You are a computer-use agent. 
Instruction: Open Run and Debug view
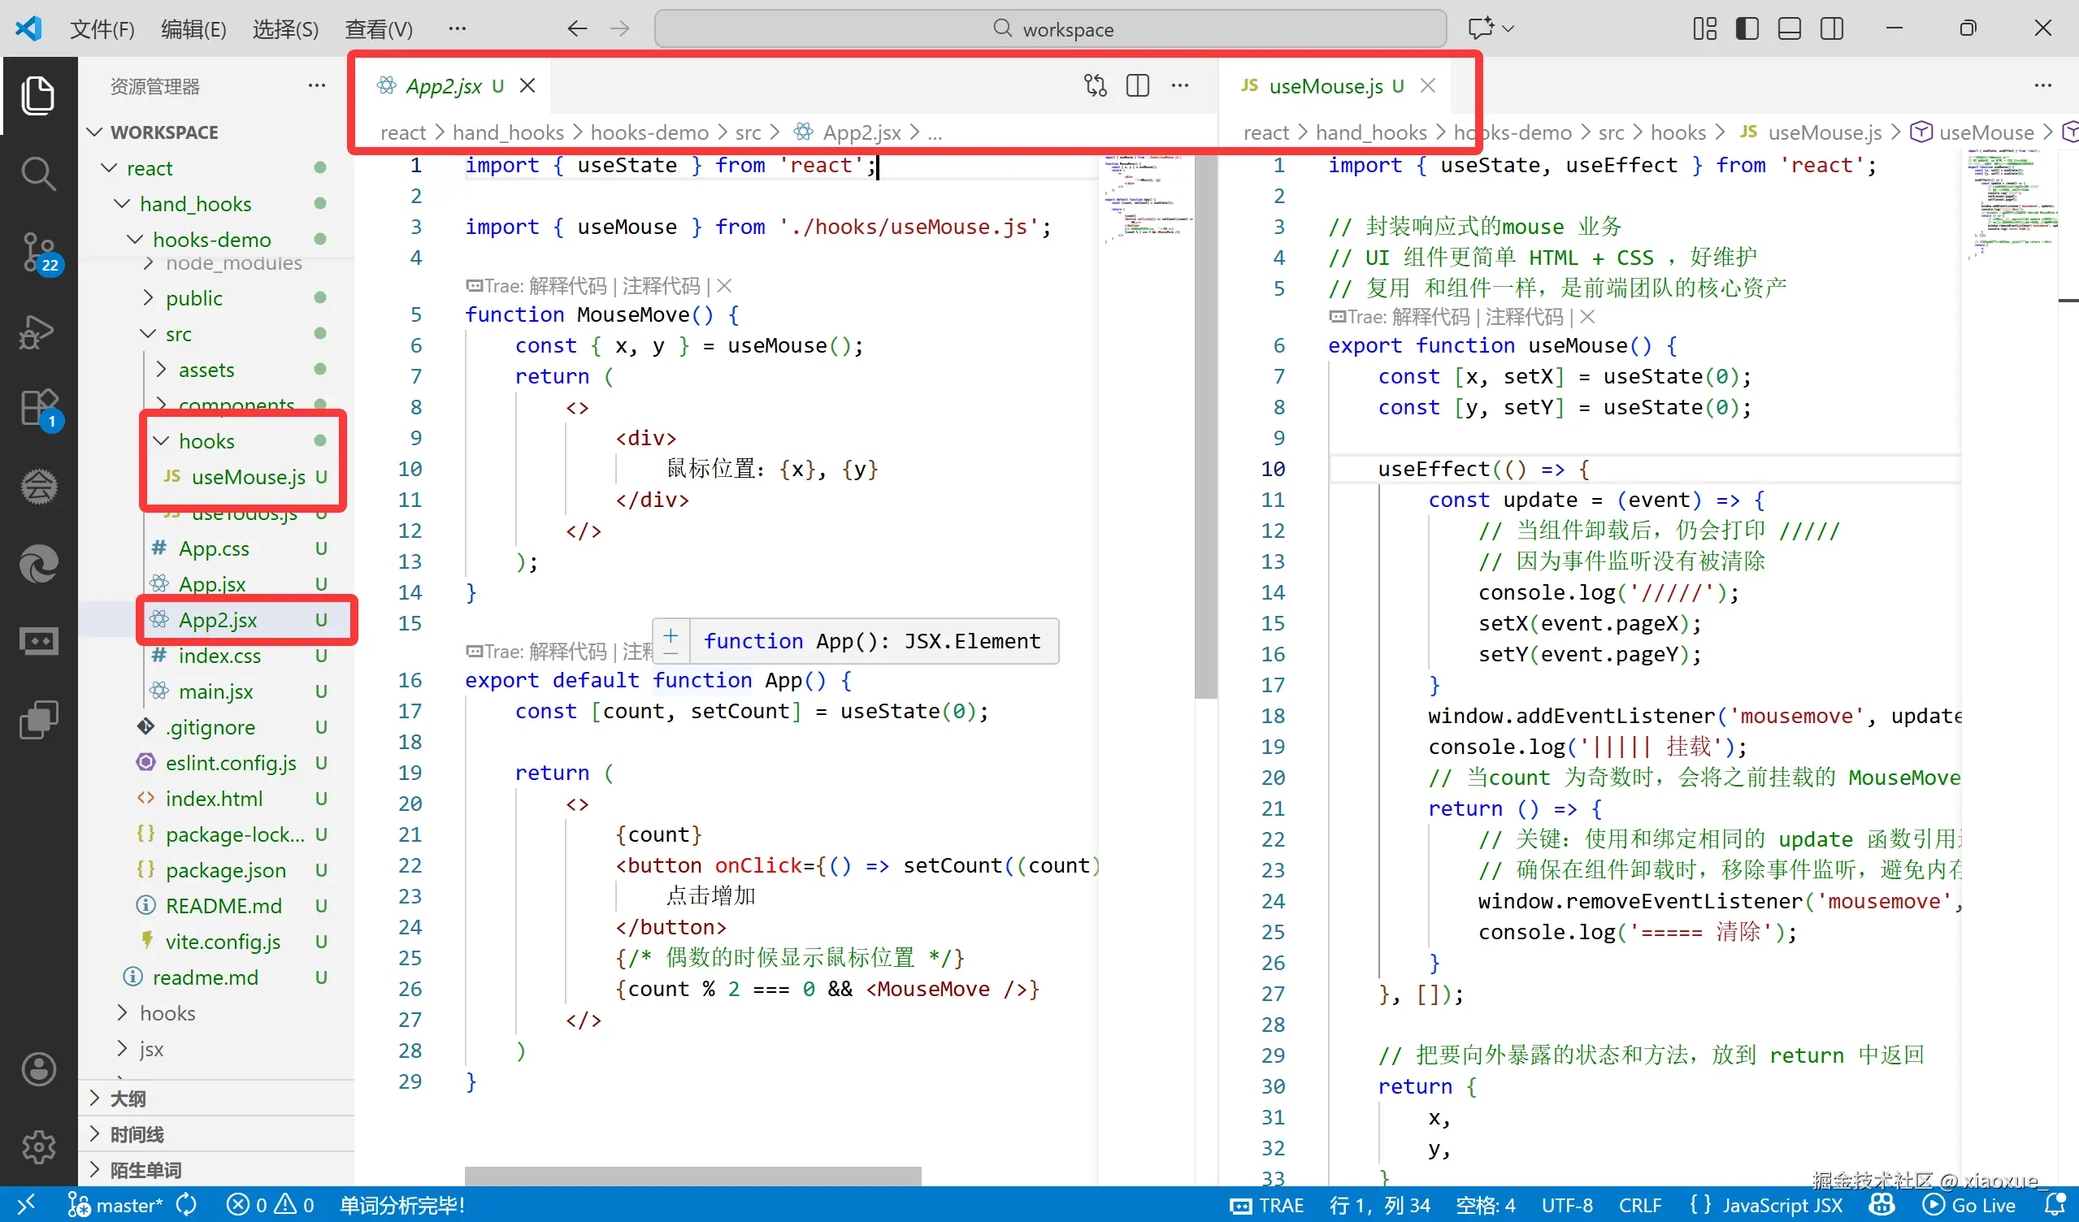tap(38, 331)
